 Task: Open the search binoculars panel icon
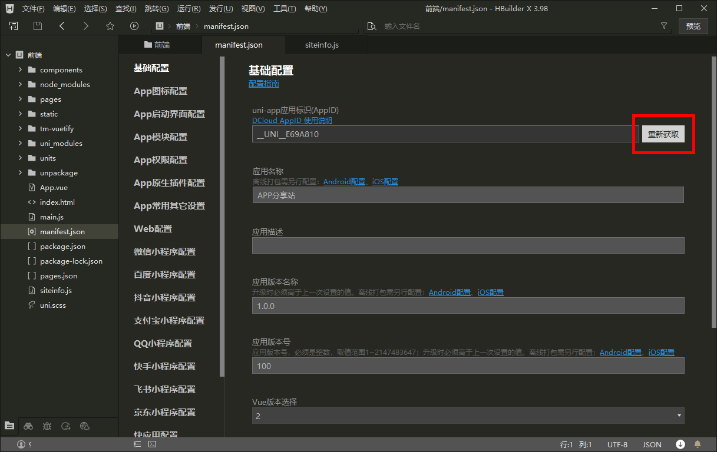click(28, 426)
